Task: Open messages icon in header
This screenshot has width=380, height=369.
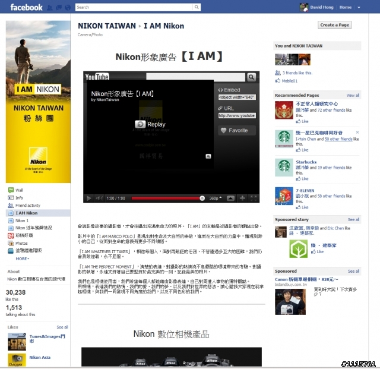Action: pos(59,8)
